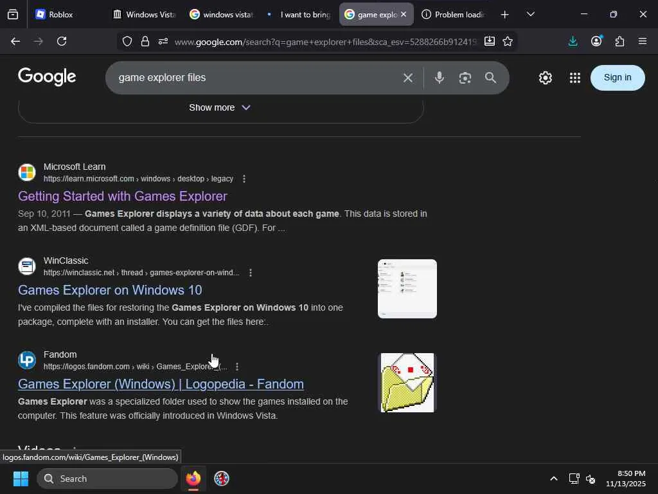The width and height of the screenshot is (658, 494).
Task: Click the tracking protection shield icon
Action: (127, 41)
